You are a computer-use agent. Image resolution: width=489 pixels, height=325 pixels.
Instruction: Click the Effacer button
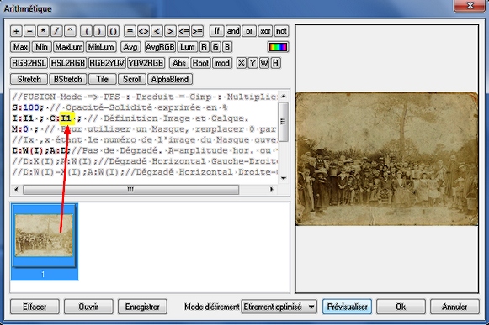pos(35,307)
